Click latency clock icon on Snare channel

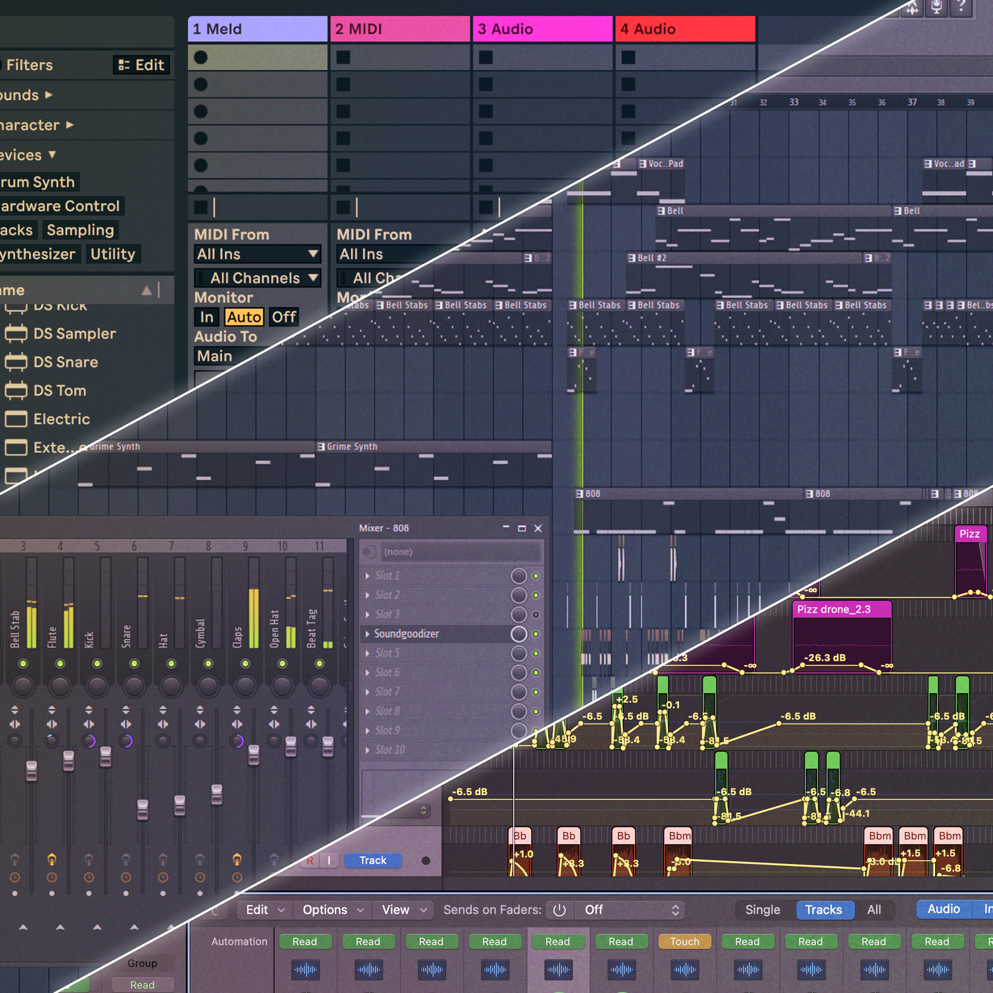click(126, 877)
